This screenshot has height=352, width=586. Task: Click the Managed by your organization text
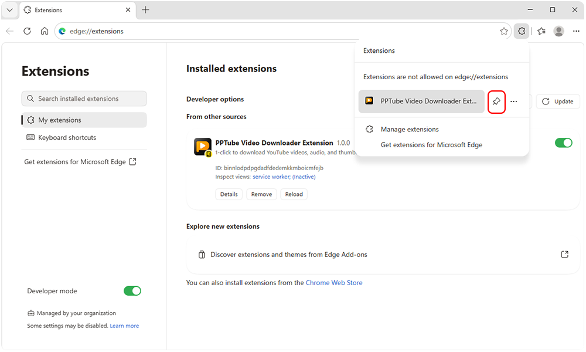click(76, 313)
